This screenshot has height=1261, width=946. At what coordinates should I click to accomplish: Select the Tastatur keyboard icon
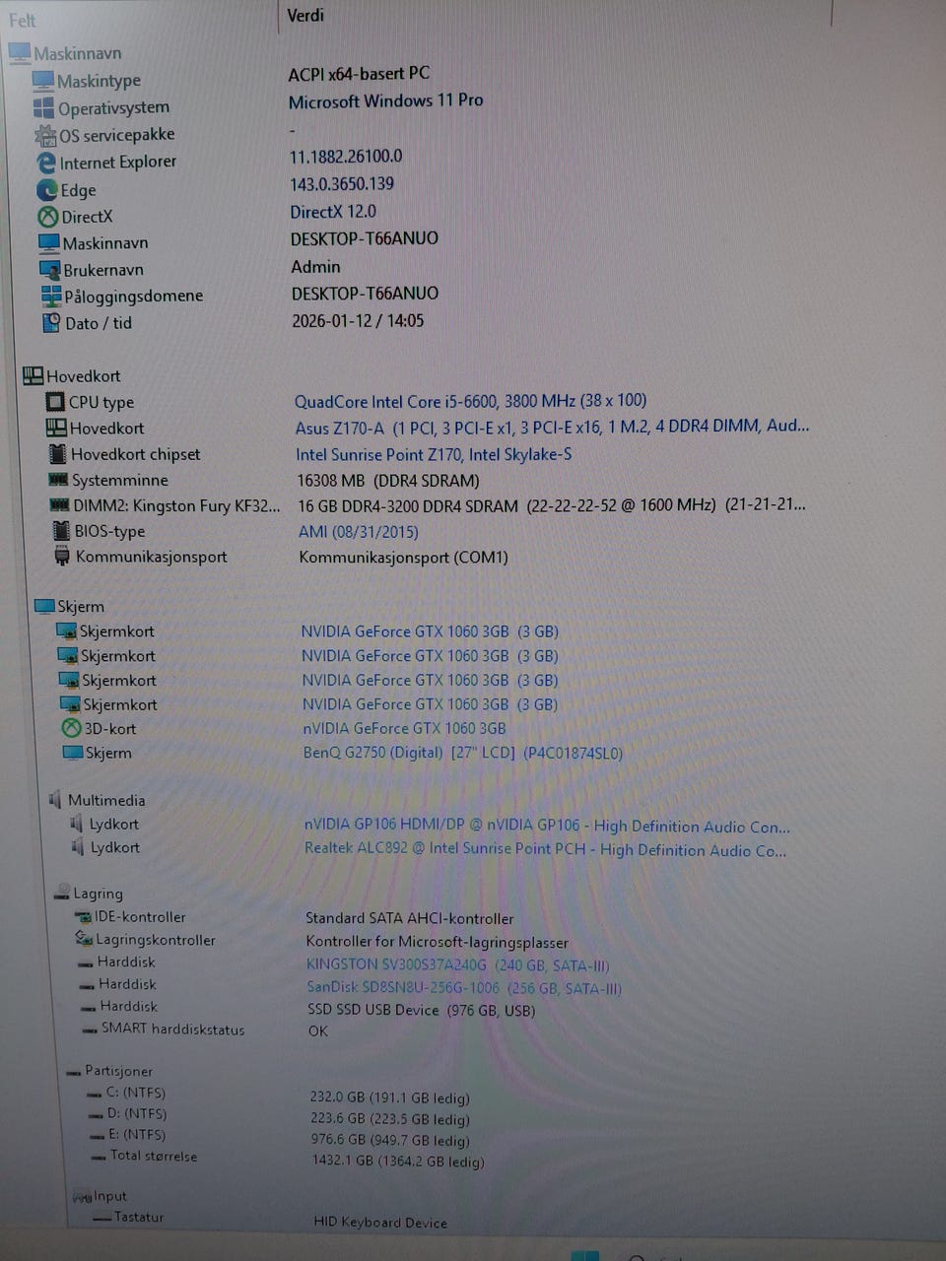click(x=101, y=1219)
